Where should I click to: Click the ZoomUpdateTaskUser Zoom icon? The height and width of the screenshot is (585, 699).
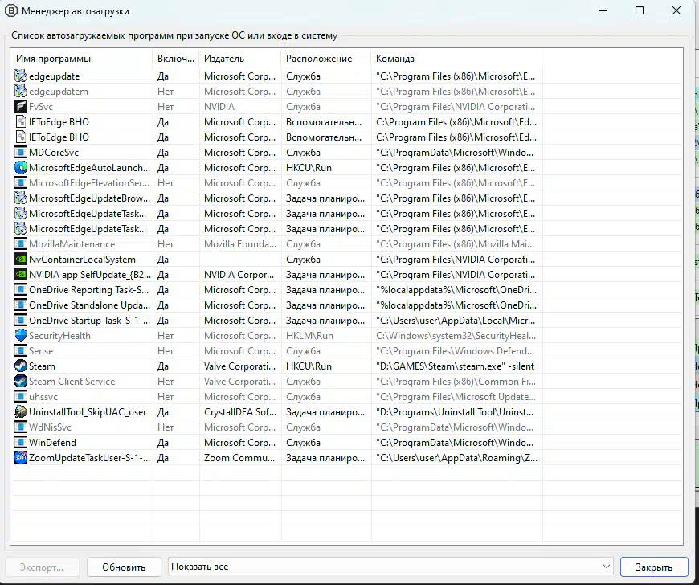pos(21,458)
